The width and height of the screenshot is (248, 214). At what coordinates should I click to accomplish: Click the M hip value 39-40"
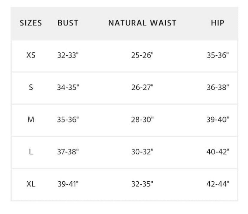[x=218, y=120]
